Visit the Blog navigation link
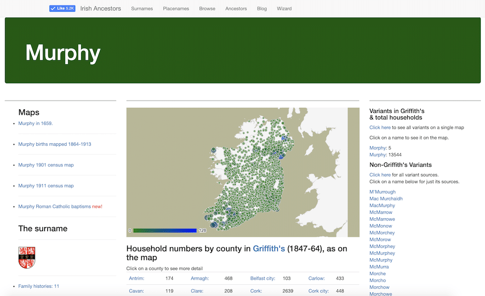Viewport: 485px width, 296px height. 262,9
